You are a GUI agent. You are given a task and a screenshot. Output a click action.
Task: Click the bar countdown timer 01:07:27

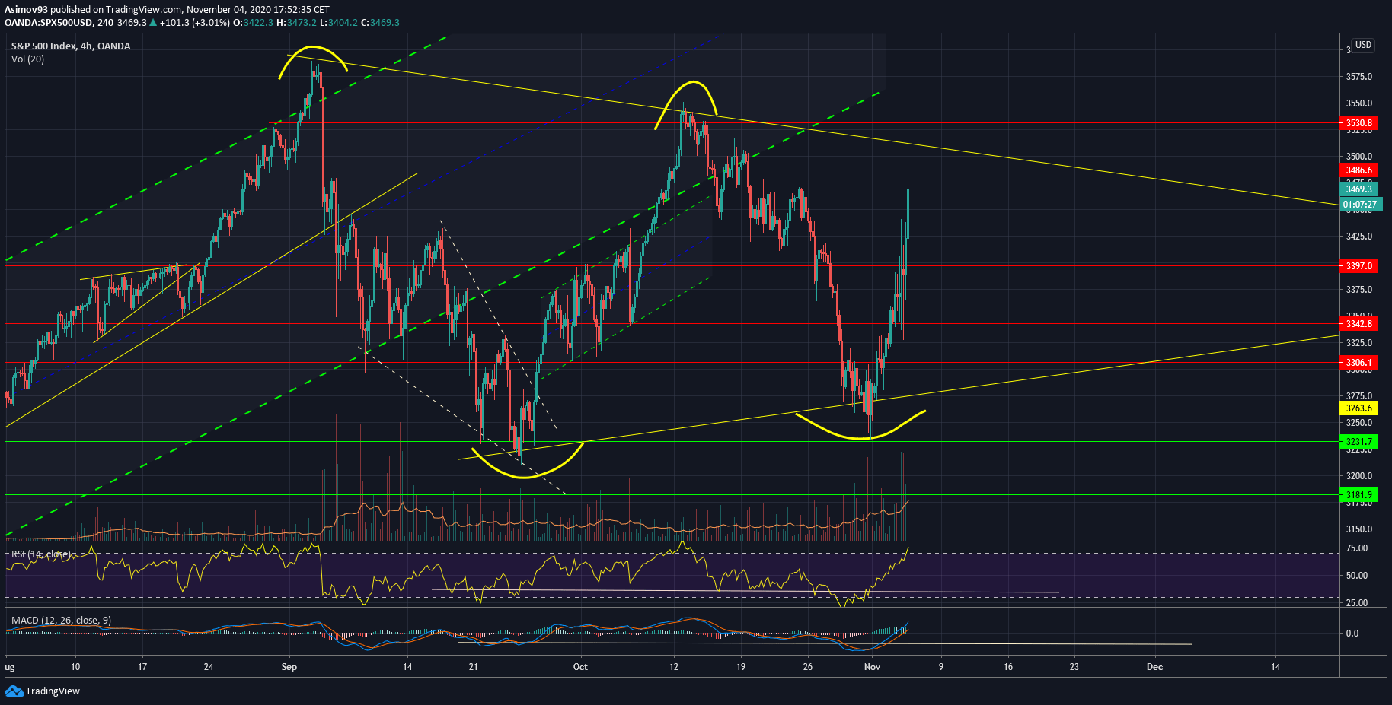coord(1359,205)
